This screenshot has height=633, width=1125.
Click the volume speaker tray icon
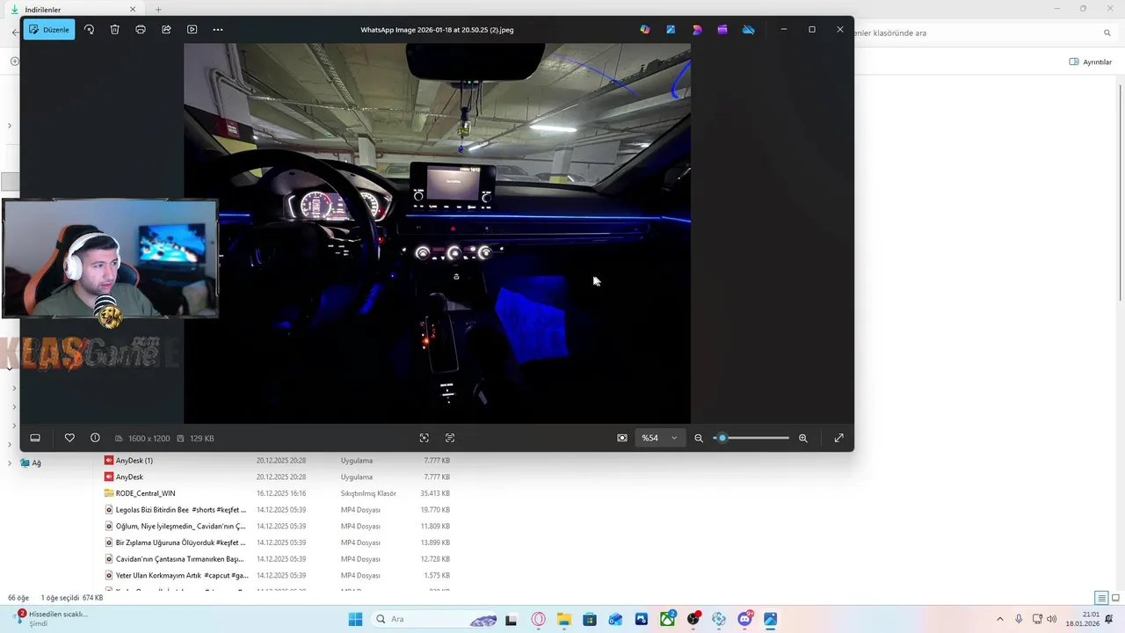pyautogui.click(x=1052, y=619)
